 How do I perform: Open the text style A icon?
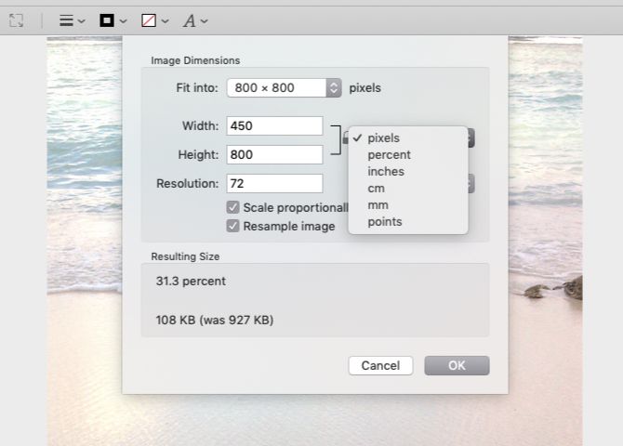point(190,20)
